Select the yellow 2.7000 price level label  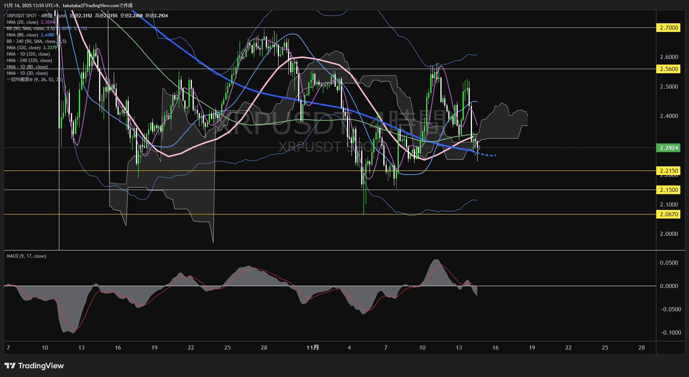tap(668, 28)
